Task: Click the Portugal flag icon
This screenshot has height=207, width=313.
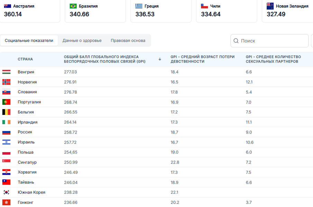Action: 6,102
